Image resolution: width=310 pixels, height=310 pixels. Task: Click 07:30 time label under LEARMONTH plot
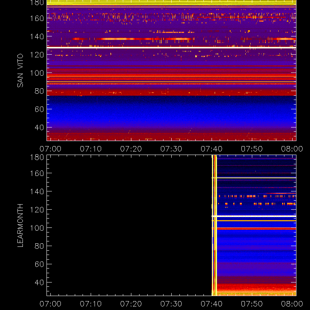171,304
